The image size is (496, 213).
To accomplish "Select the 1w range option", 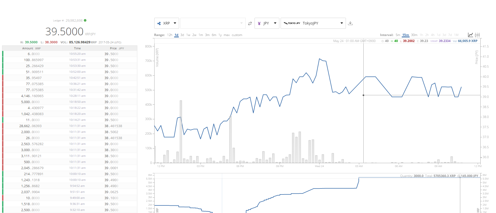I will coord(188,35).
